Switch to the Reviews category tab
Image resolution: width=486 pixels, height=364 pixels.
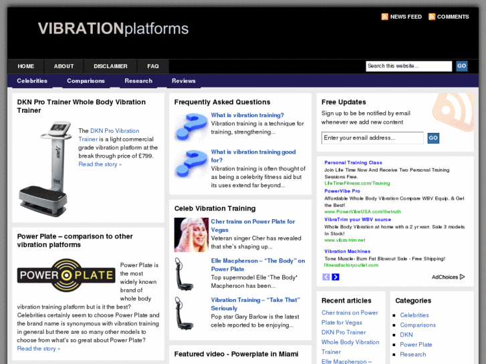pos(184,81)
